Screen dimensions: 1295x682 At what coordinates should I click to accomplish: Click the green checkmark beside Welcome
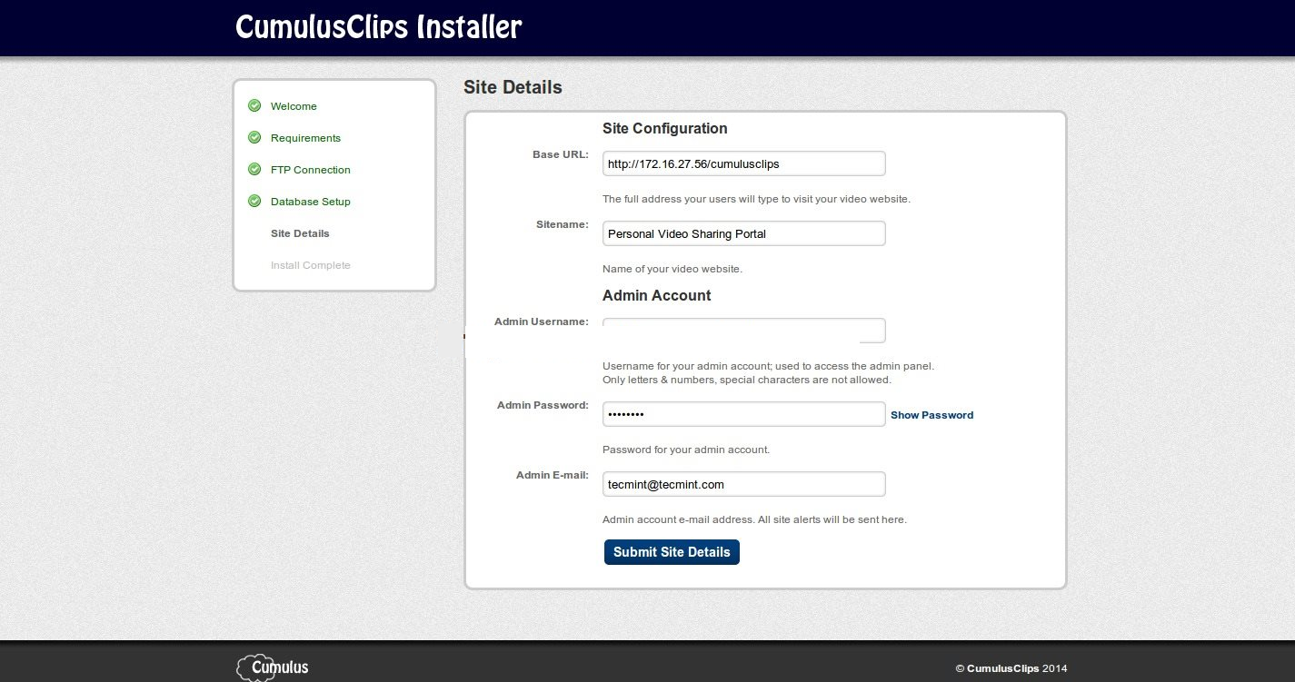(x=254, y=106)
